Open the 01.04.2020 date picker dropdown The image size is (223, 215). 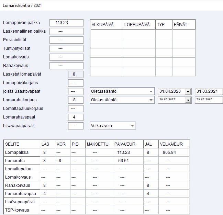[188, 91]
